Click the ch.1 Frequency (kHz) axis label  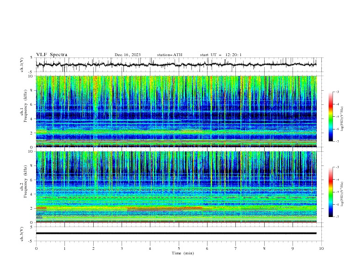click(x=24, y=106)
